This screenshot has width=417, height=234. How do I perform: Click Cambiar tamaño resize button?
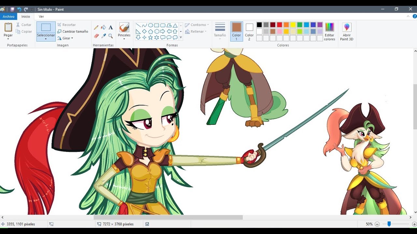[x=73, y=32]
